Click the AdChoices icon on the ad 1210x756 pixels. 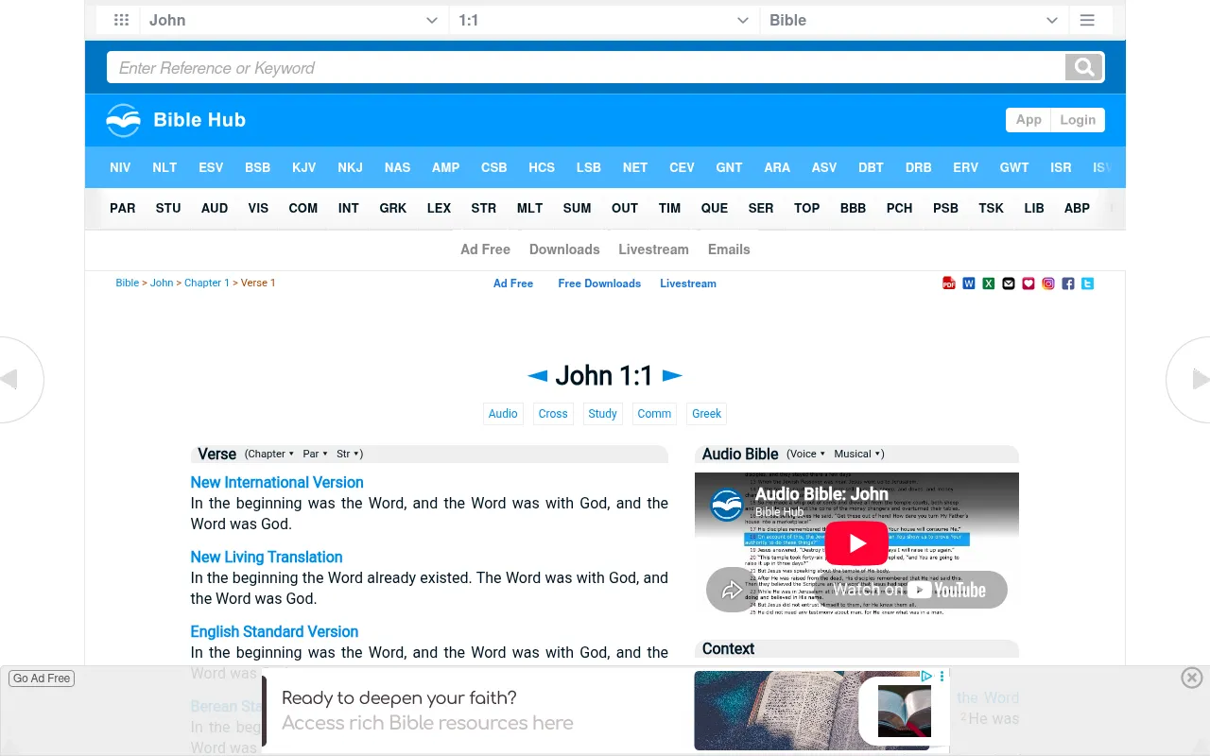[927, 677]
